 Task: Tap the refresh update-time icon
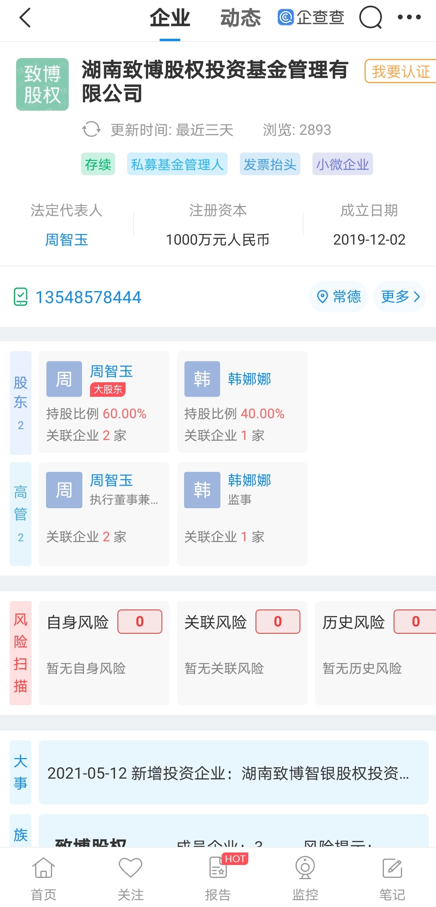pyautogui.click(x=91, y=130)
